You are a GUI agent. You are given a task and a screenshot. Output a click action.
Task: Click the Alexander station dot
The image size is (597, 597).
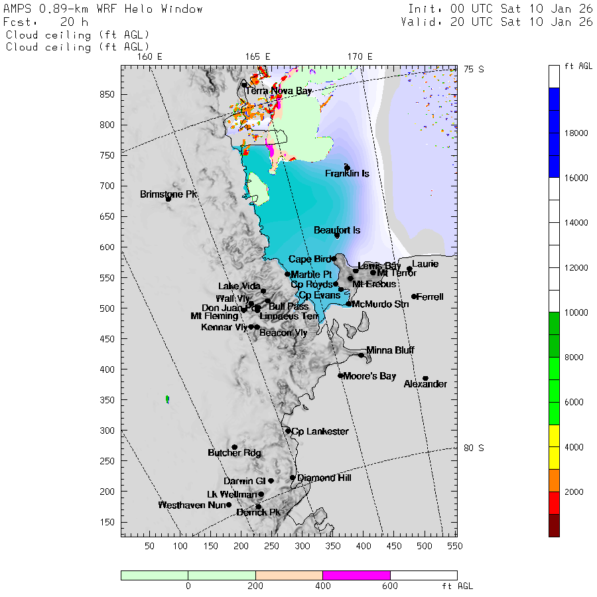tap(425, 379)
